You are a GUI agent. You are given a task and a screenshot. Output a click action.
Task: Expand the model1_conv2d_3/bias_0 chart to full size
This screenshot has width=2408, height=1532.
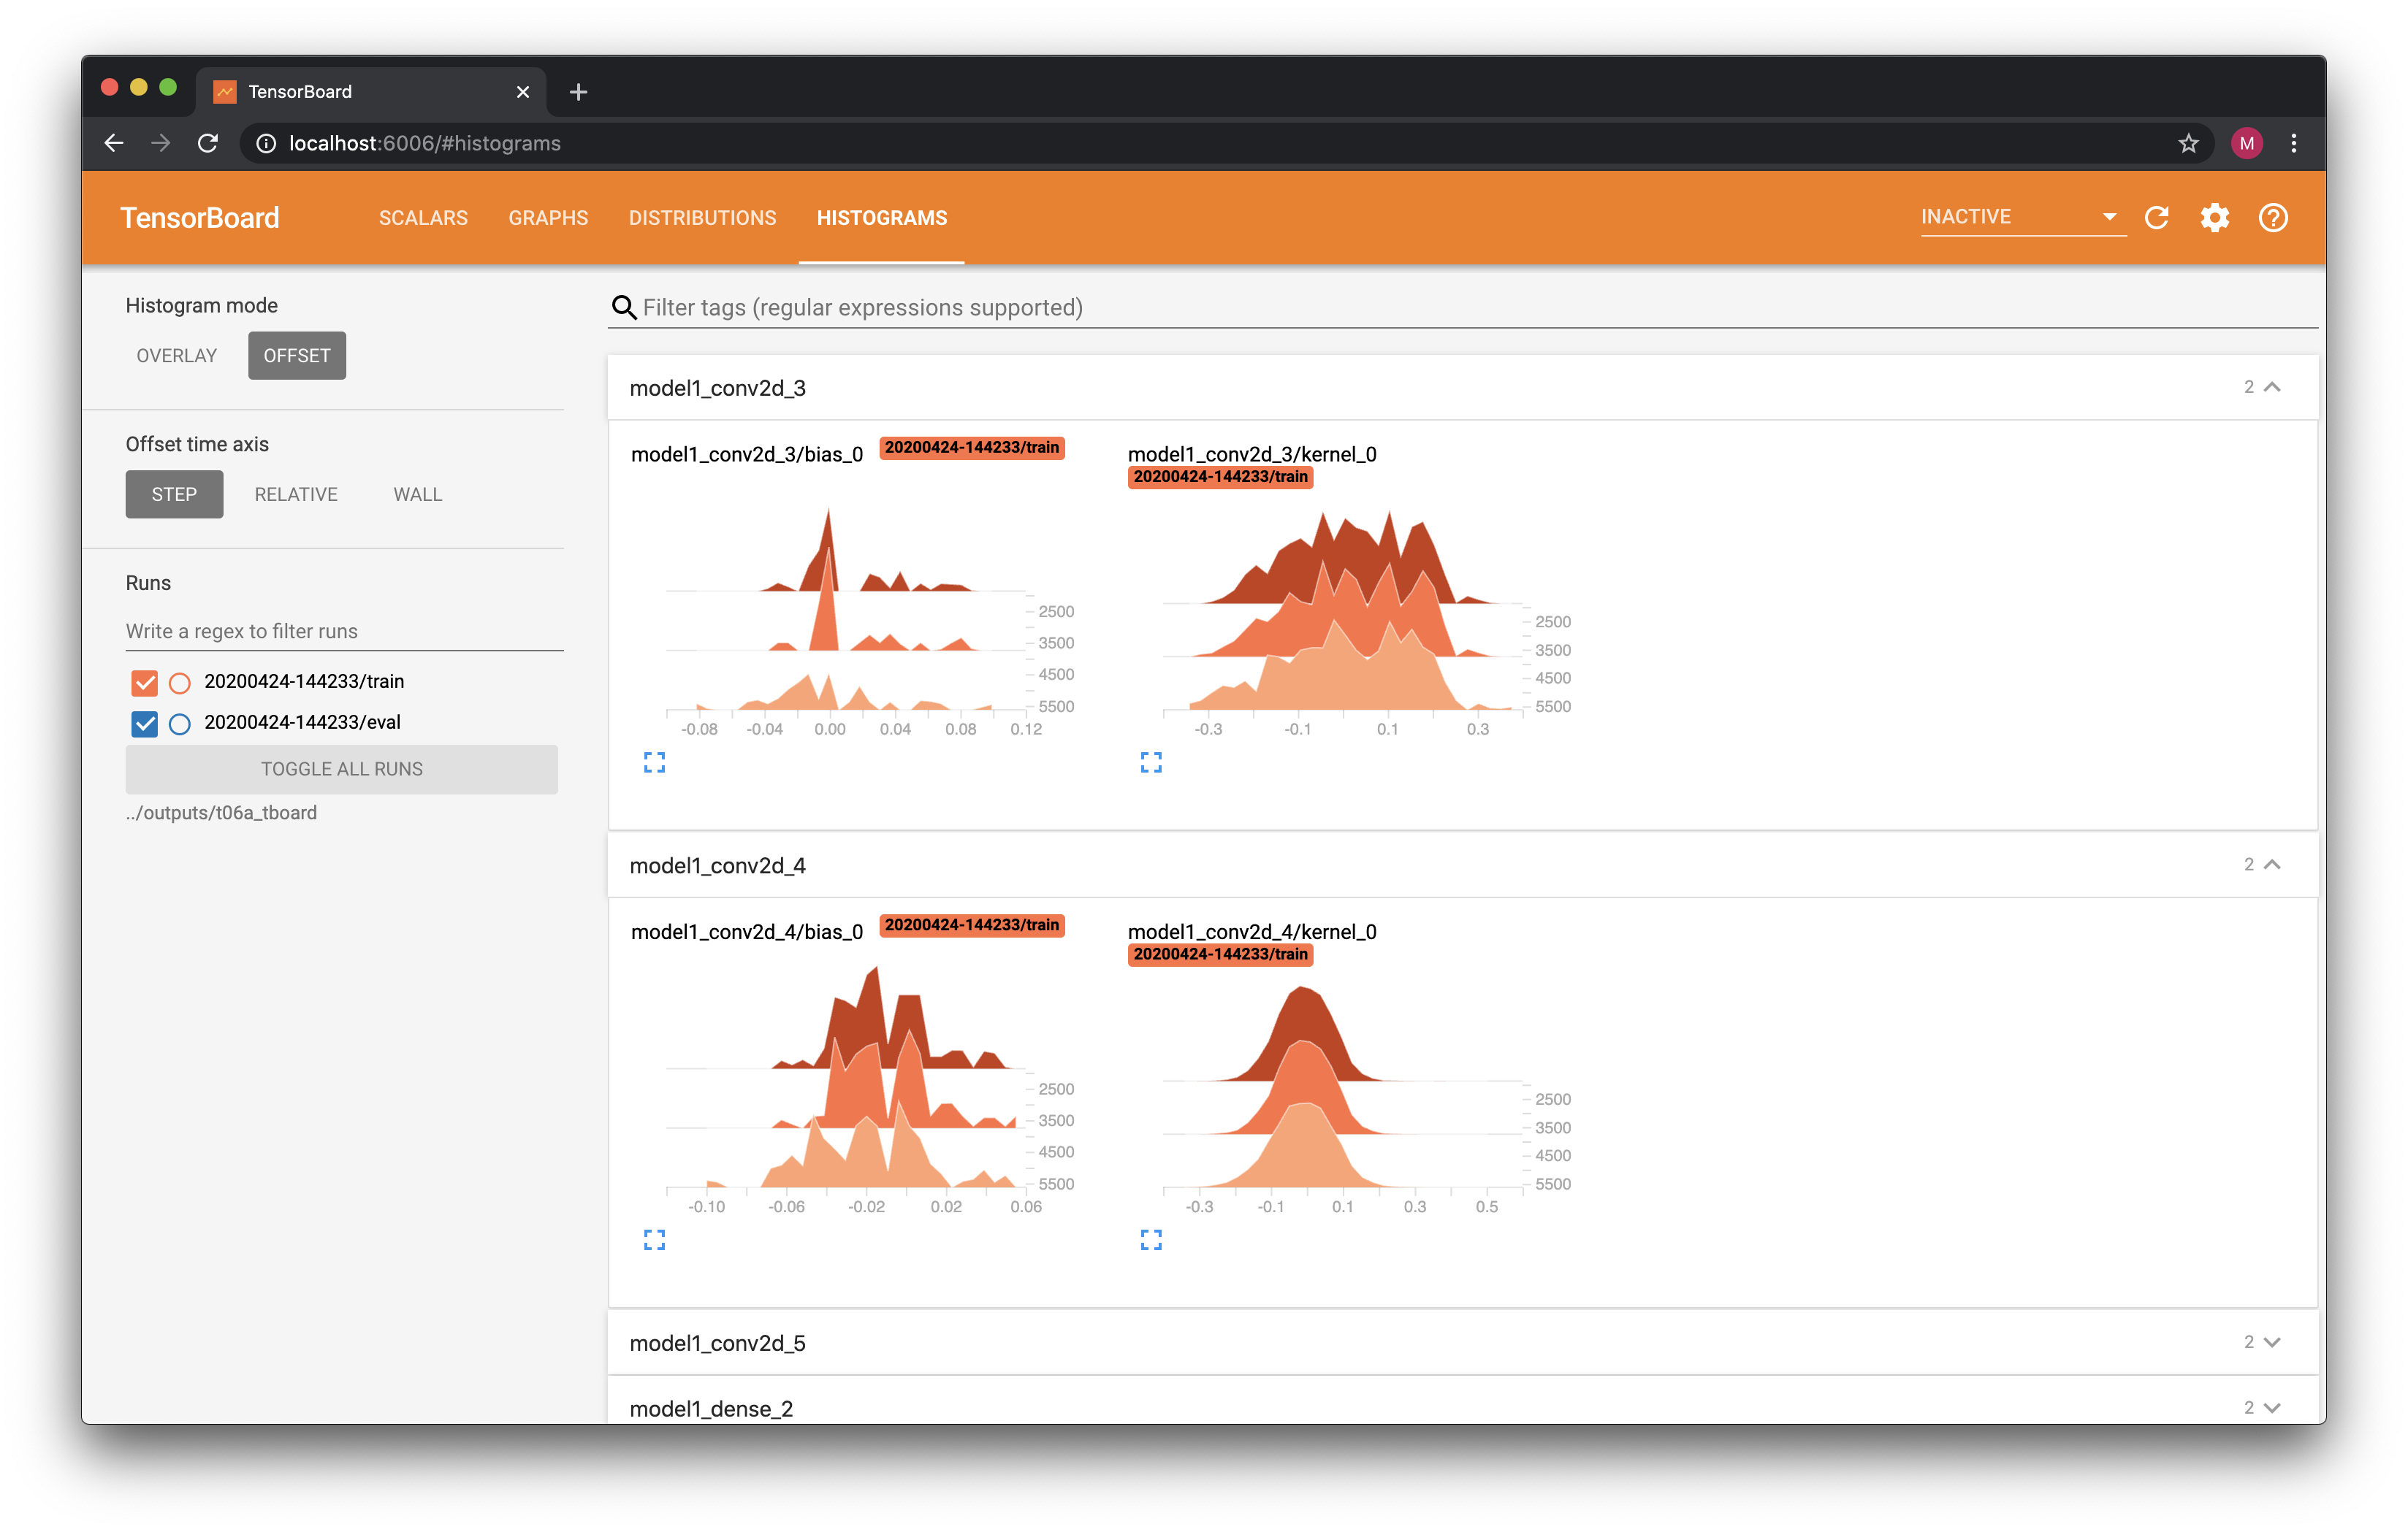tap(654, 762)
